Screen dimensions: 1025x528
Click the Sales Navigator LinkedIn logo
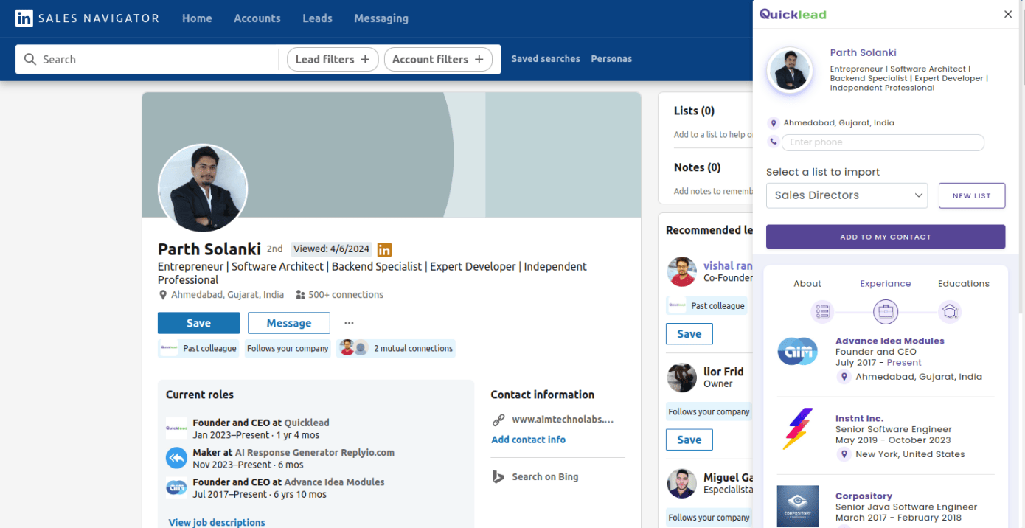click(x=24, y=18)
